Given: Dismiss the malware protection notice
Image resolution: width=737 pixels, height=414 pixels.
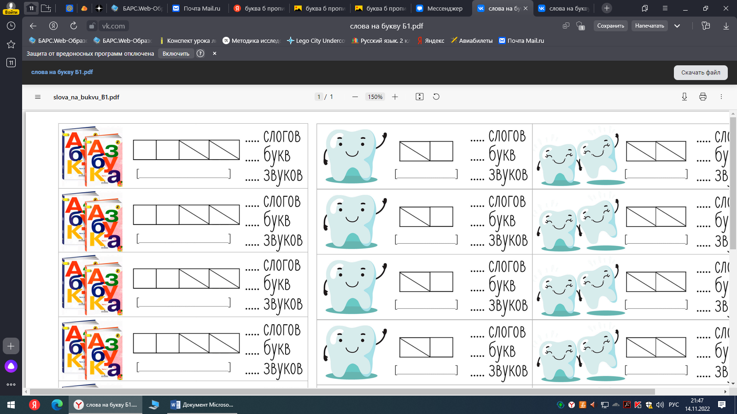Looking at the screenshot, I should click(x=215, y=53).
